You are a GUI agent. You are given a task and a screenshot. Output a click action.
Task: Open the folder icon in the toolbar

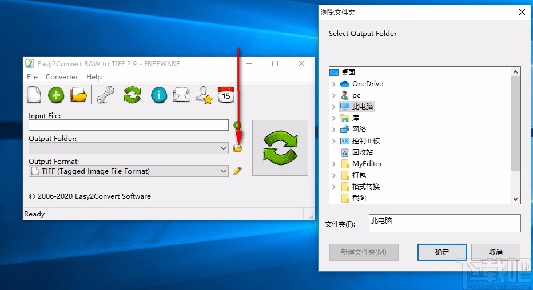(x=78, y=95)
